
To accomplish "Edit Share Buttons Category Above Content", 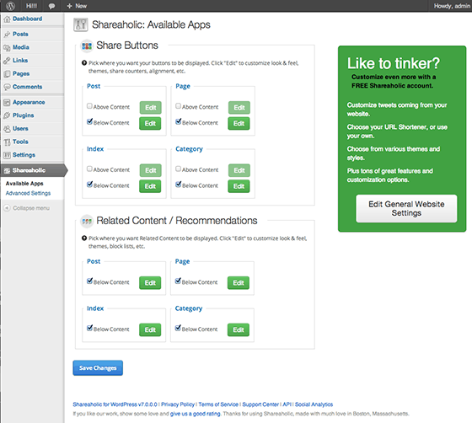I will tap(239, 170).
